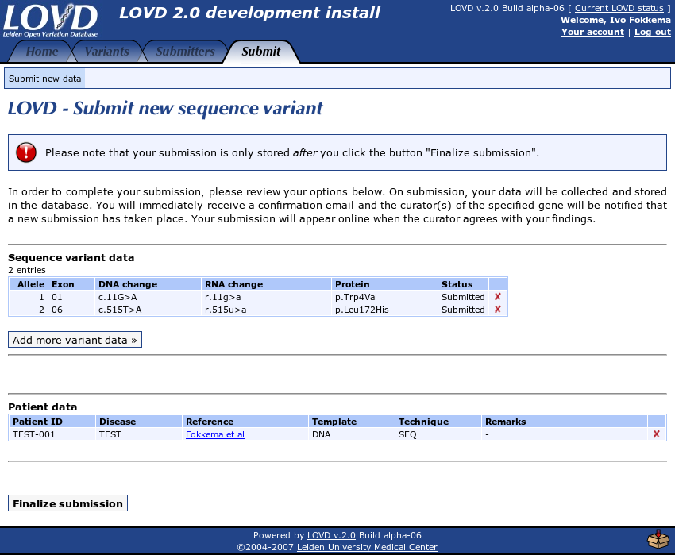Click the RNA change column header
Image resolution: width=675 pixels, height=555 pixels.
coord(267,284)
